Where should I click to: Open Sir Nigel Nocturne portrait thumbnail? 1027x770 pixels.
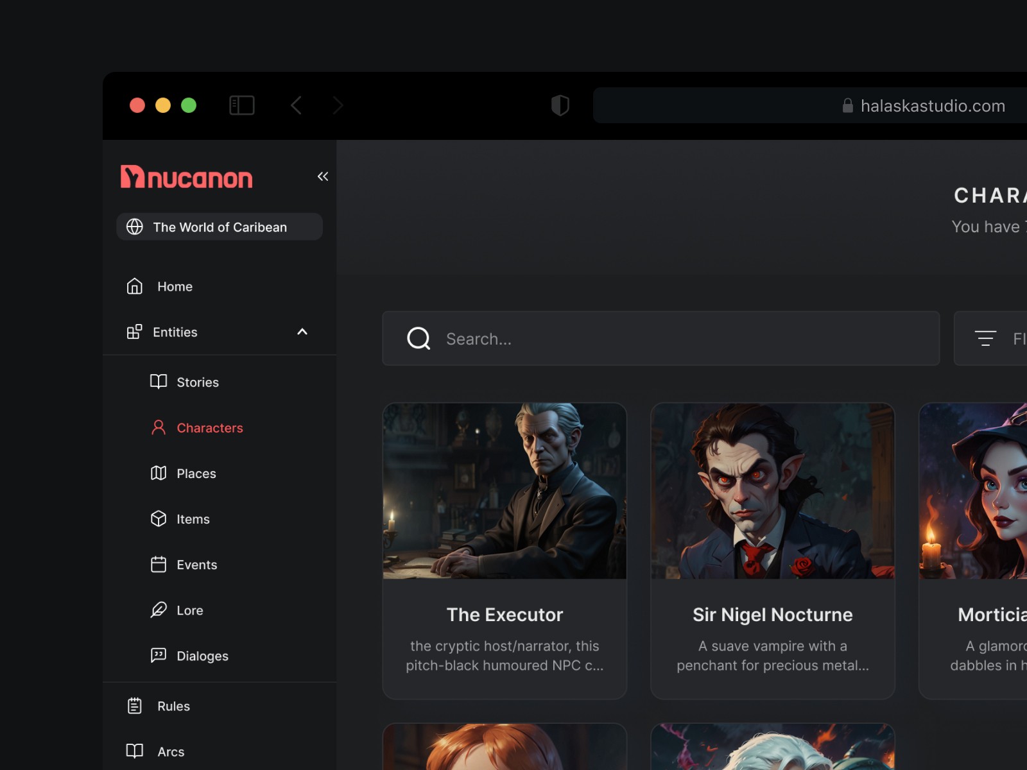click(773, 491)
